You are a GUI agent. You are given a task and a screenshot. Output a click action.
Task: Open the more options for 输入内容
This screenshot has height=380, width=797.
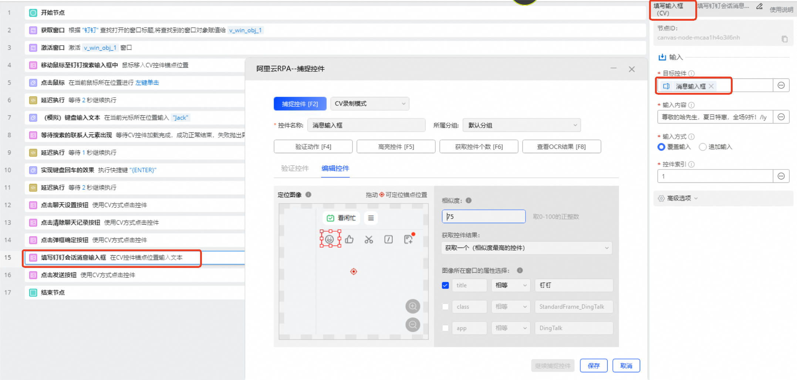click(781, 117)
